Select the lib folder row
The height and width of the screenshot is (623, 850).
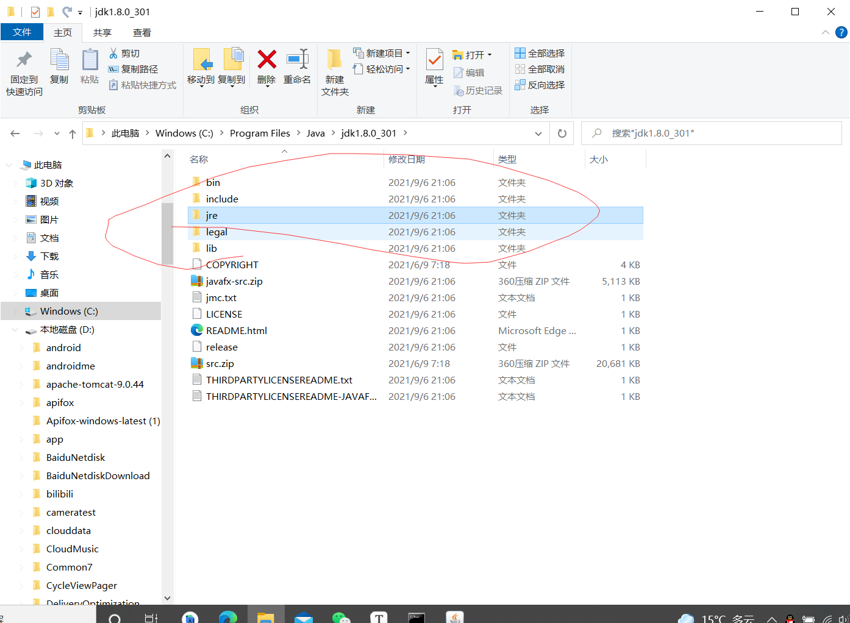pyautogui.click(x=415, y=248)
